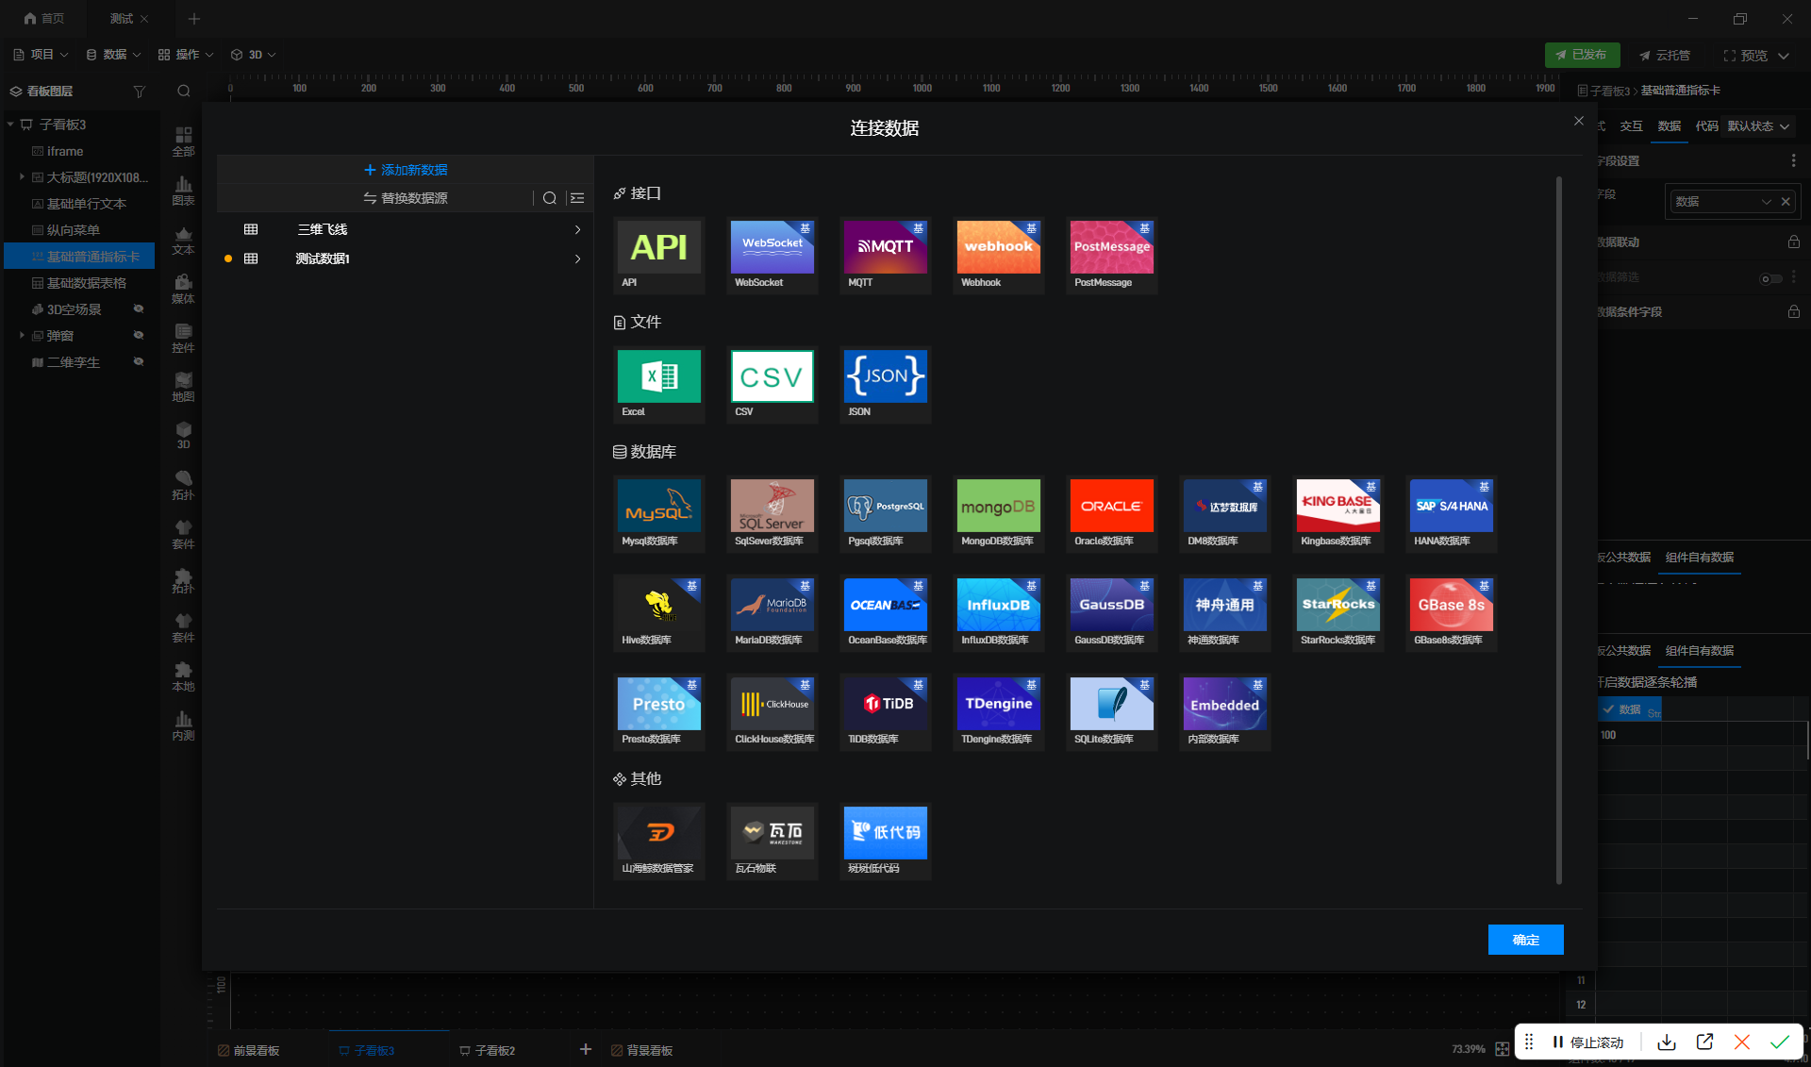Image resolution: width=1811 pixels, height=1067 pixels.
Task: Toggle visibility of 3D空场景 layer
Action: pyautogui.click(x=139, y=309)
